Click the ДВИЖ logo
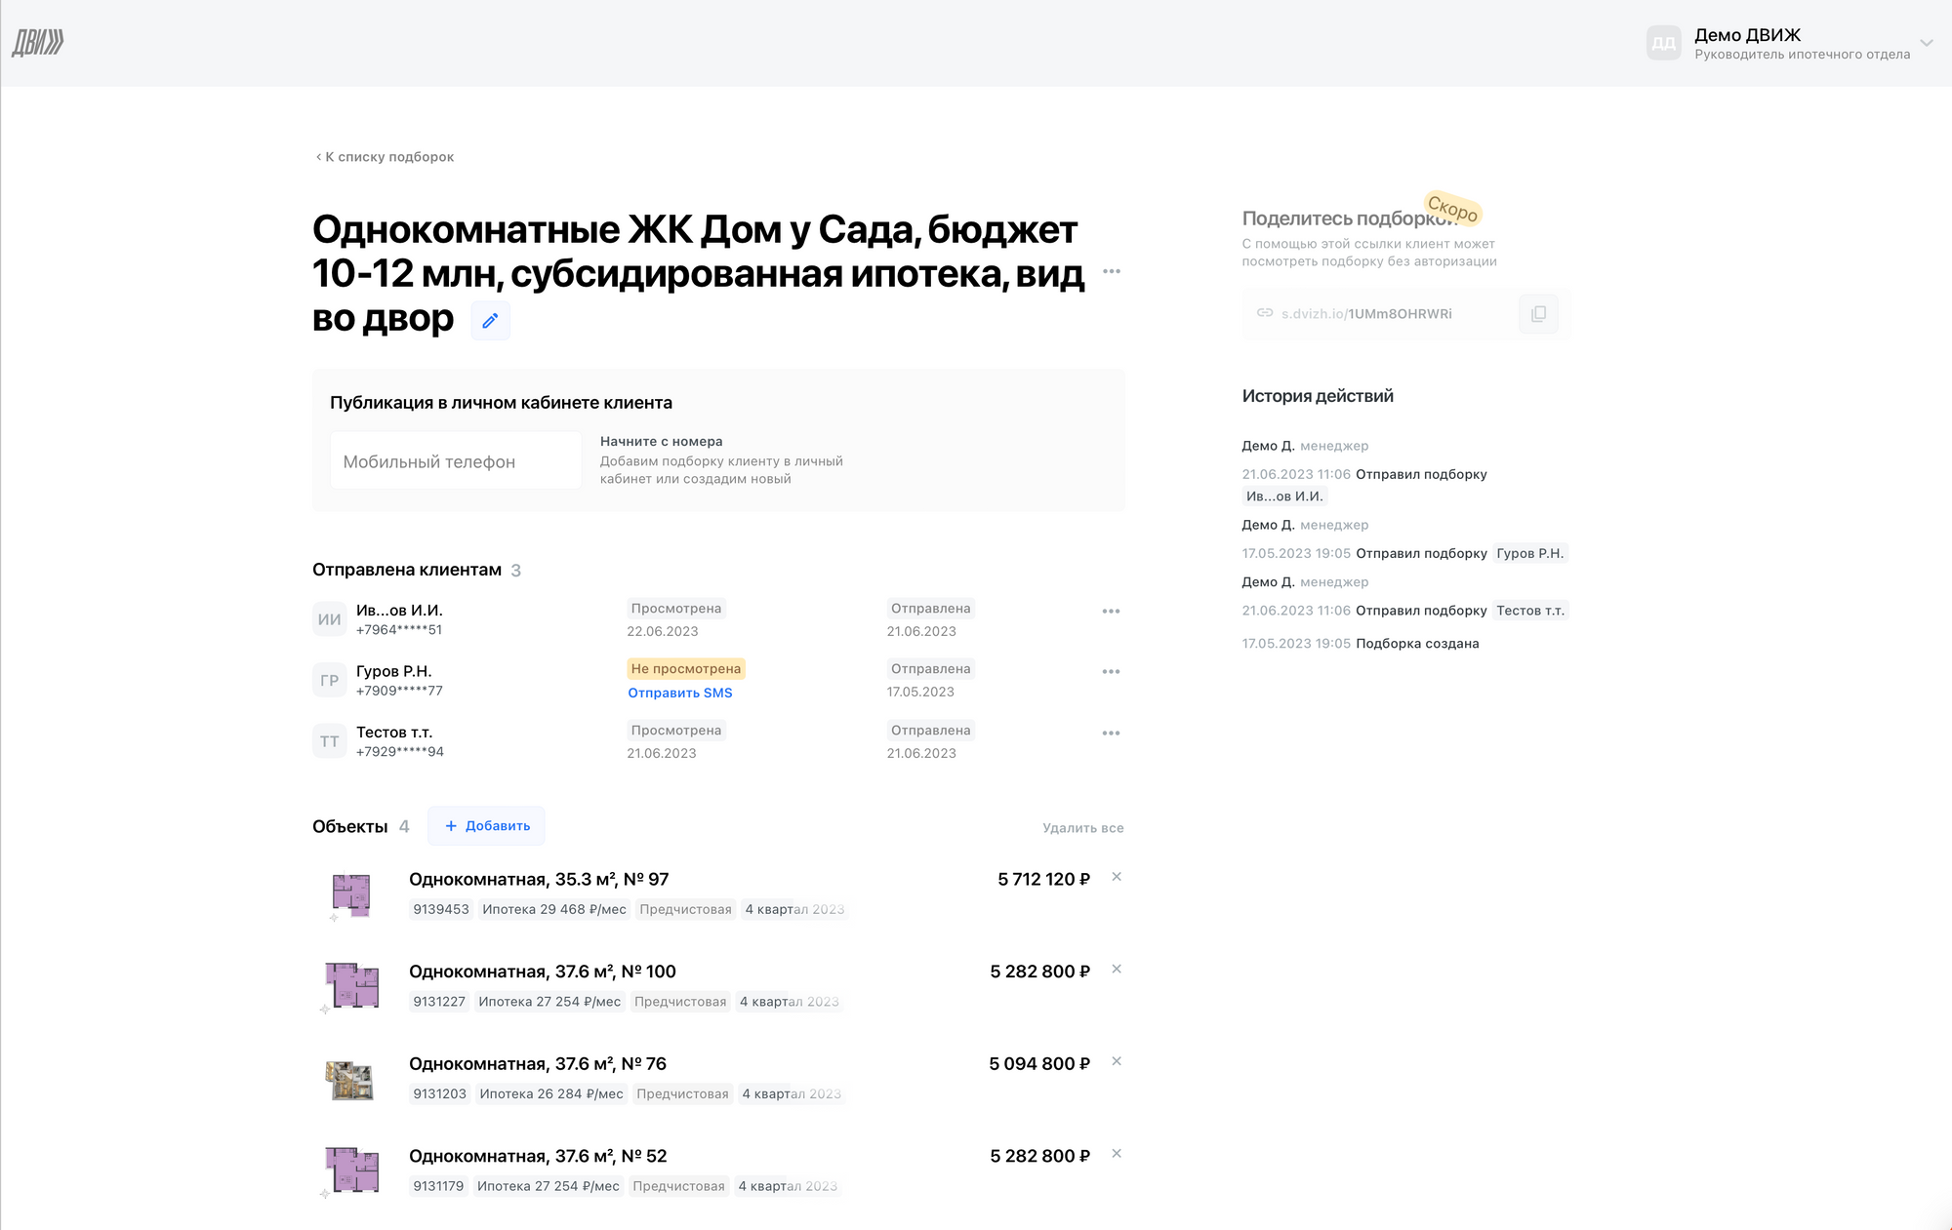Image resolution: width=1952 pixels, height=1230 pixels. tap(38, 42)
